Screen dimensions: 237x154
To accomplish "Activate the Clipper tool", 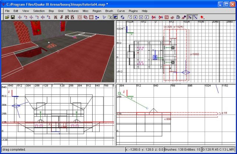I will pyautogui.click(x=97, y=17).
